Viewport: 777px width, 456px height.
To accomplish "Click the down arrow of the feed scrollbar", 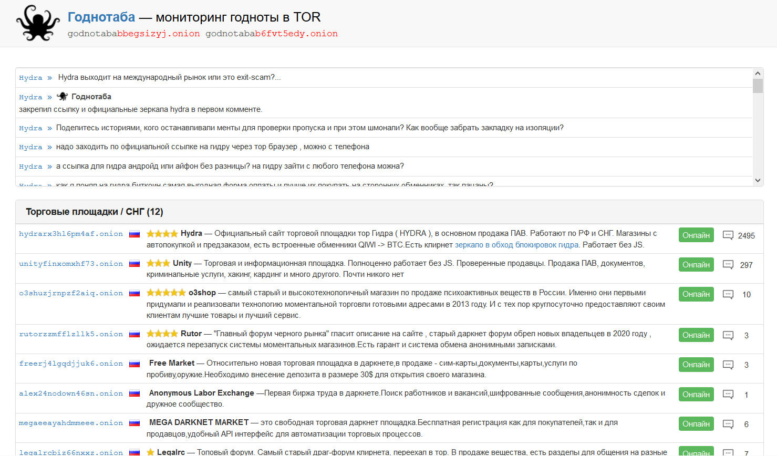I will [758, 180].
